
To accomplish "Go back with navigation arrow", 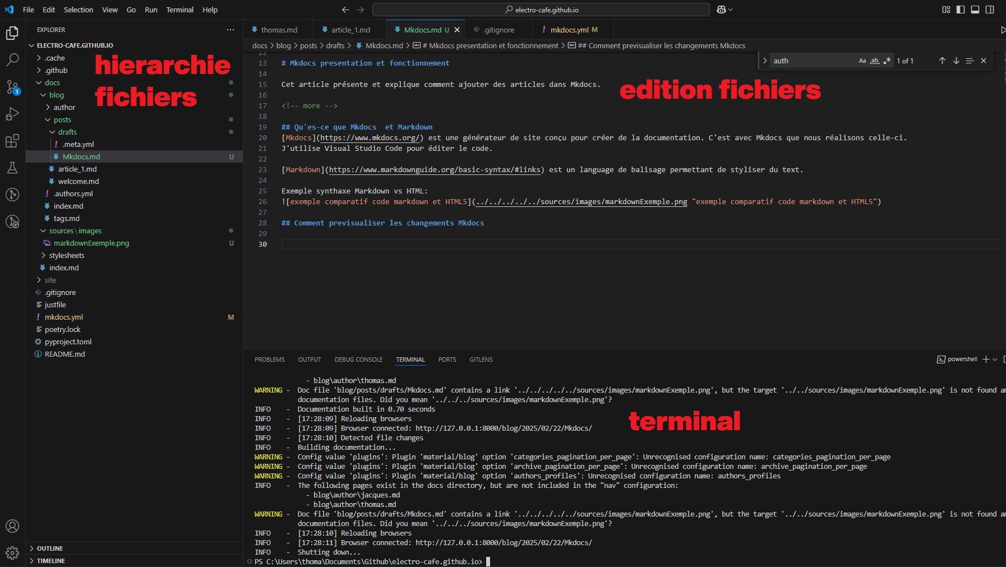I will [345, 10].
